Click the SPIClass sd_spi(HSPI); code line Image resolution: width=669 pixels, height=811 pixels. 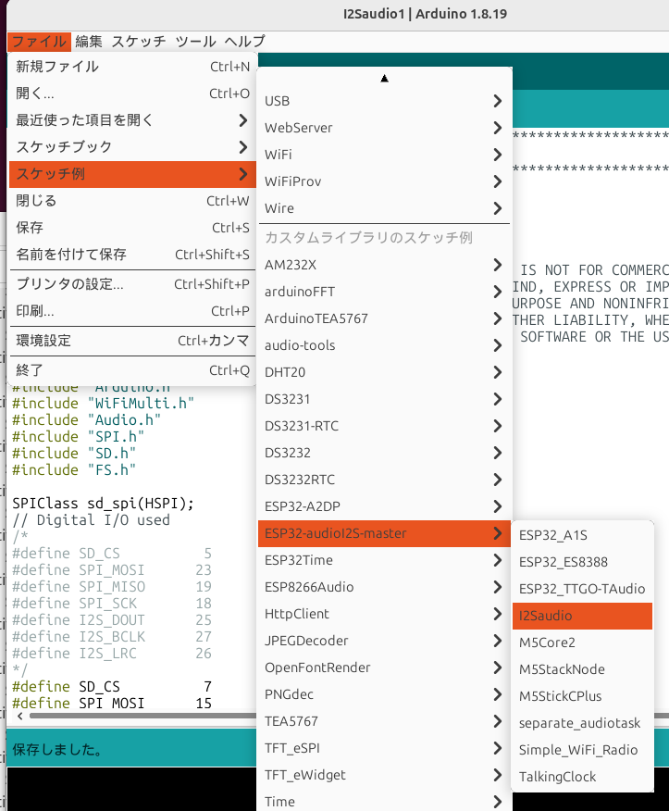tap(103, 504)
